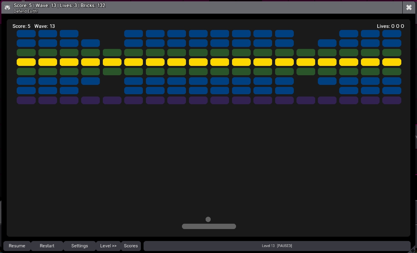Click the gray ball above the paddle

coord(208,219)
